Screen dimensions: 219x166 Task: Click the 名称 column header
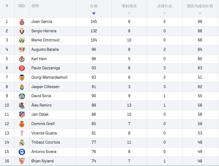click(x=35, y=6)
